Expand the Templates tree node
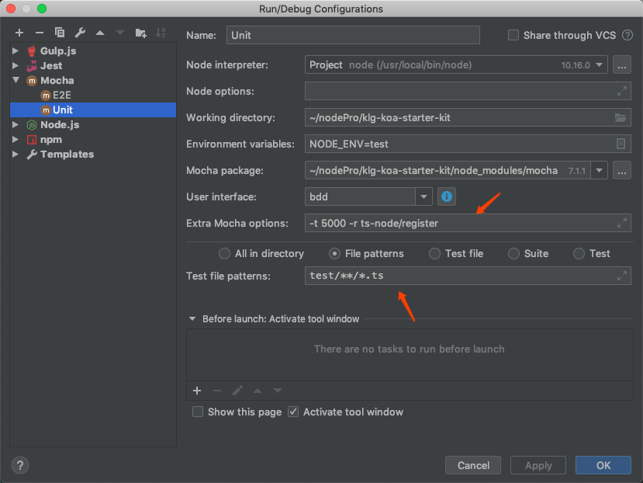The image size is (643, 483). (x=16, y=155)
